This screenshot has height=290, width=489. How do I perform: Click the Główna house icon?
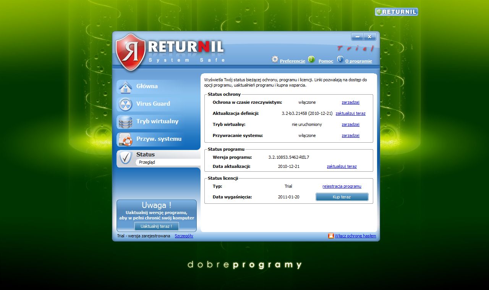[125, 87]
